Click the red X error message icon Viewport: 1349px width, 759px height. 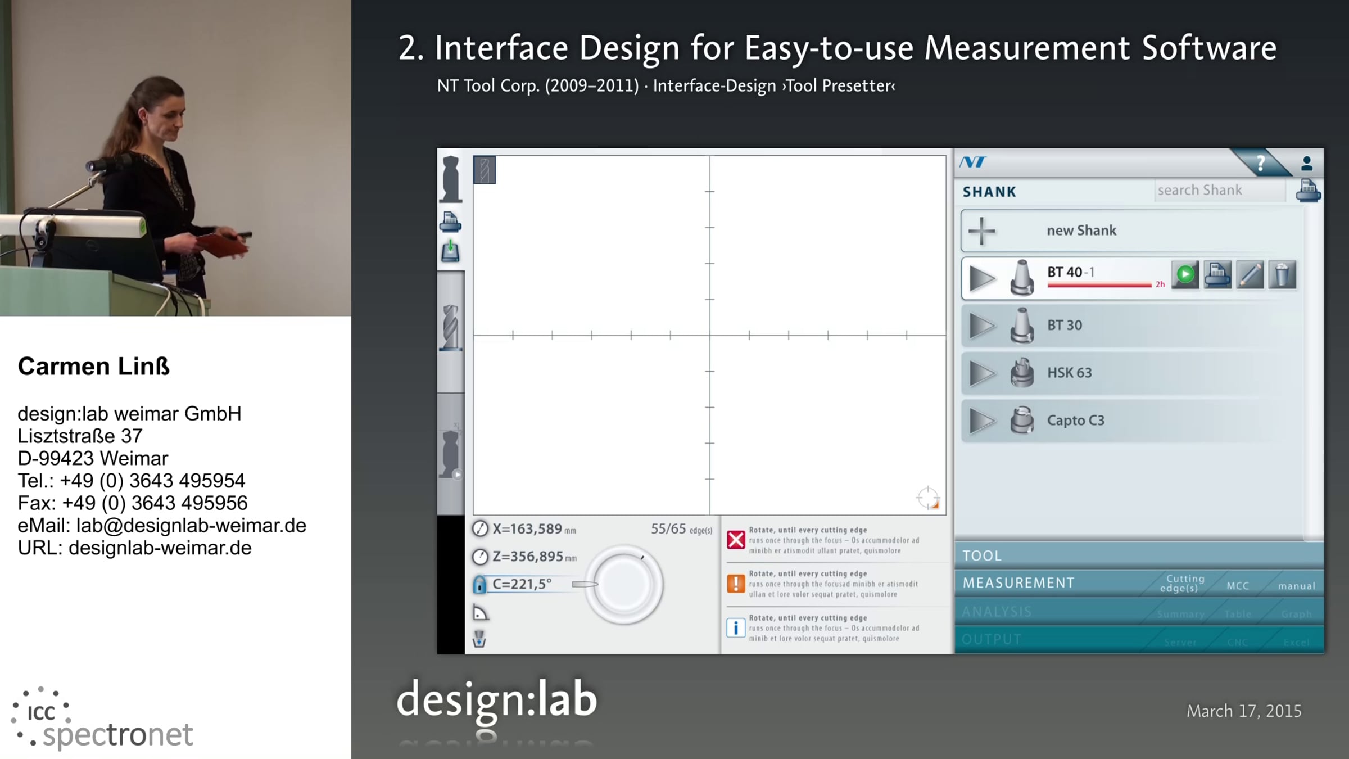tap(736, 540)
